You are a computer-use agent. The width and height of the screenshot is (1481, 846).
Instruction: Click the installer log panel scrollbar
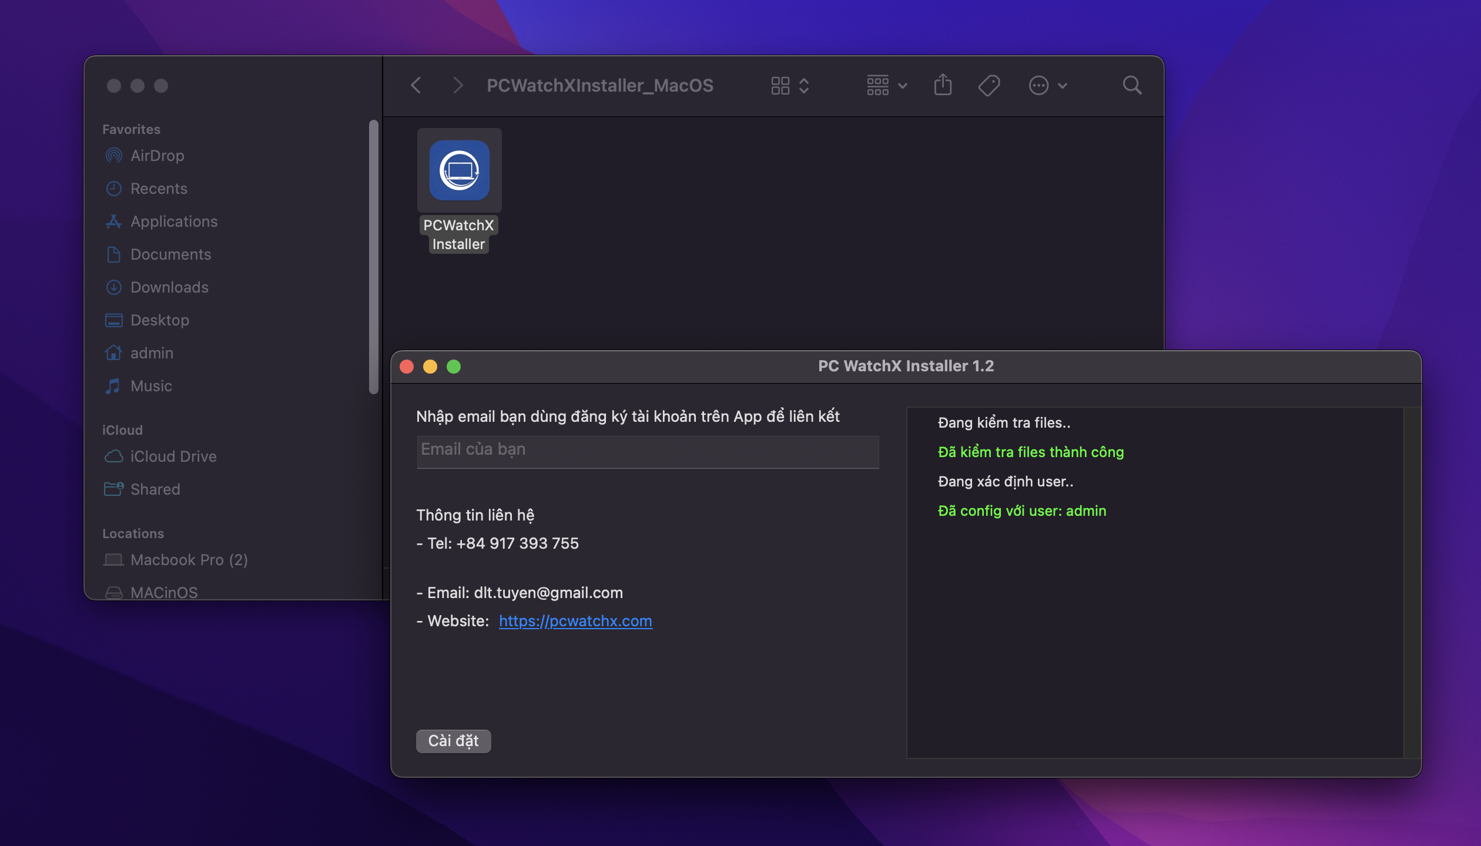tap(1412, 582)
